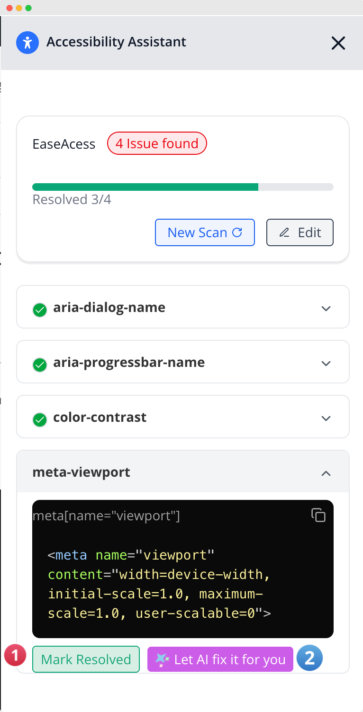
Task: Click the Accessibility Assistant person logo icon
Action: [27, 43]
